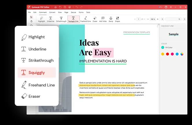
Task: Click the next search result chevron
Action: (x=184, y=19)
